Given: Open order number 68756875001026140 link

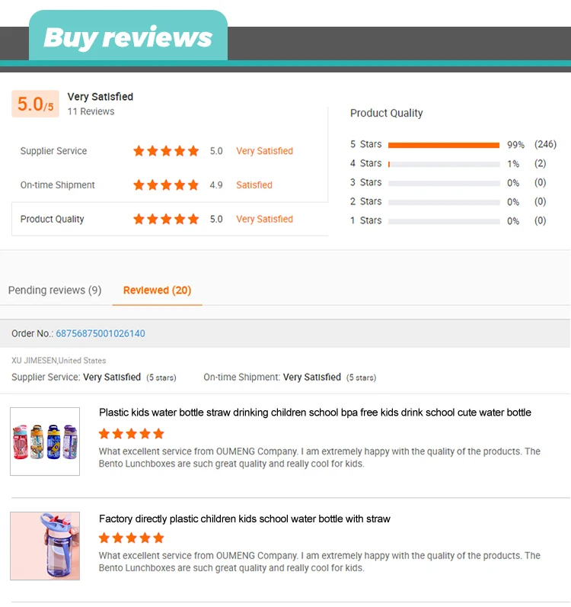Looking at the screenshot, I should 100,334.
